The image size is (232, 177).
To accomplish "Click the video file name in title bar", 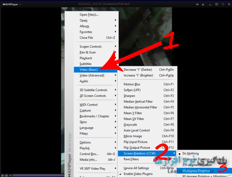I will [x=104, y=4].
